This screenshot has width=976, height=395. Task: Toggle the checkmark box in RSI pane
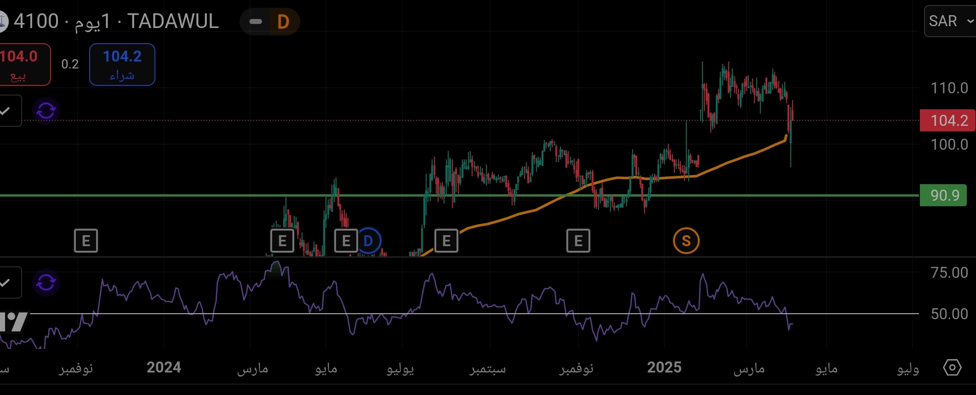(9, 282)
